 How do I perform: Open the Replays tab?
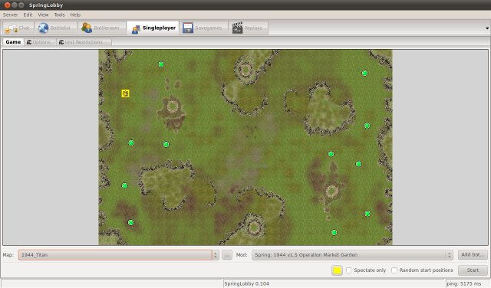click(x=249, y=28)
